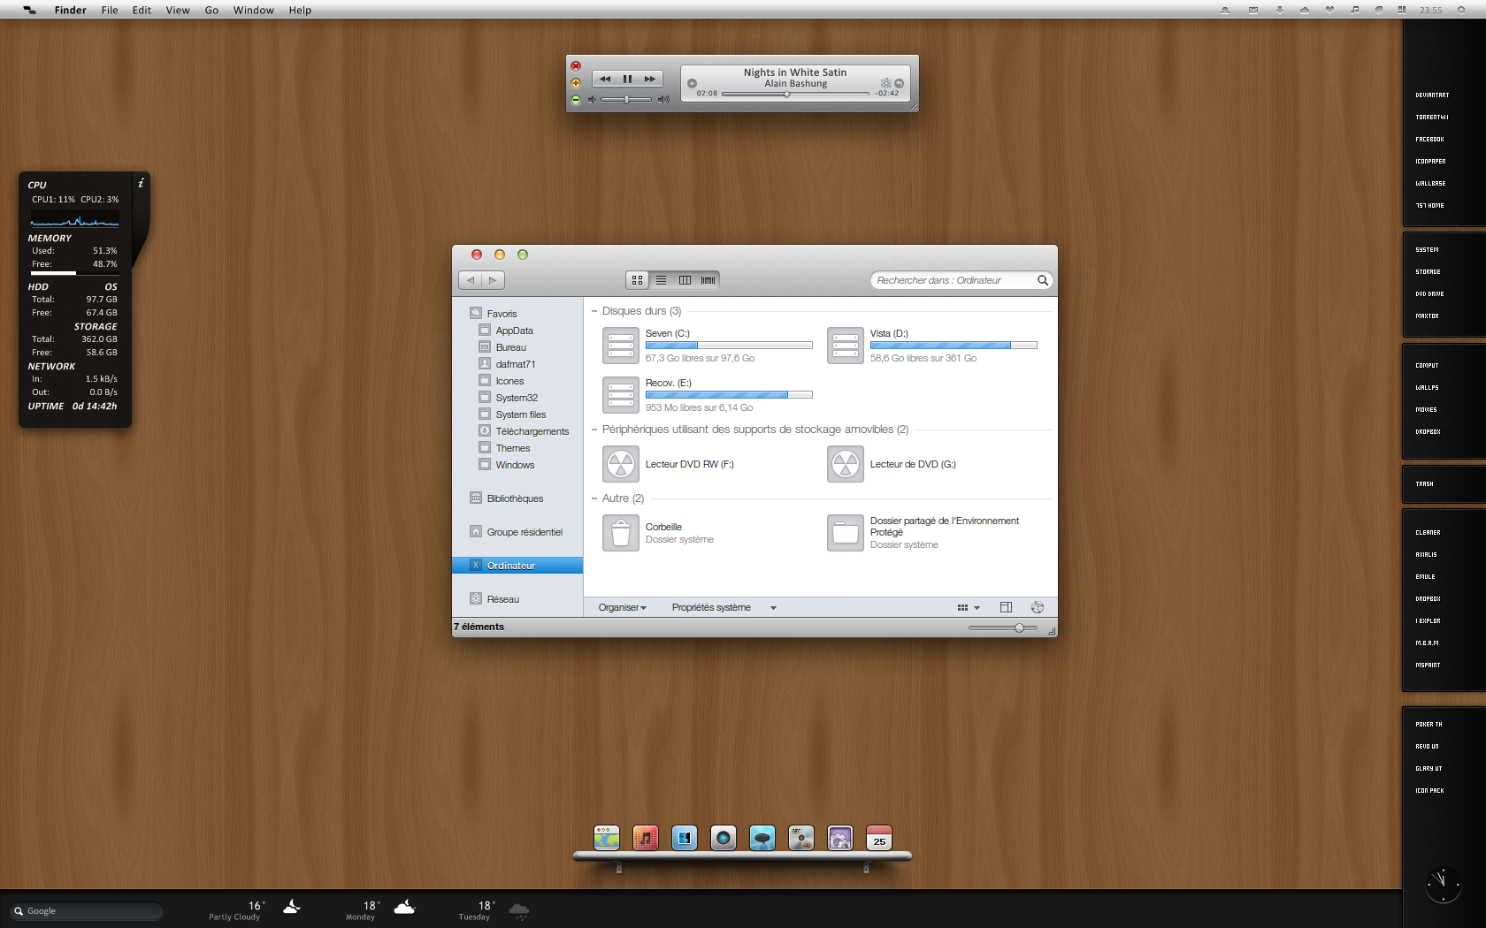
Task: Seek on the song progress bar
Action: point(795,94)
